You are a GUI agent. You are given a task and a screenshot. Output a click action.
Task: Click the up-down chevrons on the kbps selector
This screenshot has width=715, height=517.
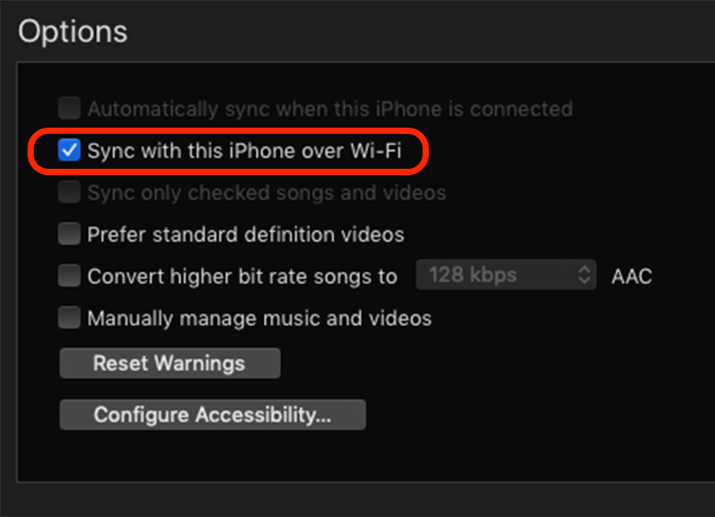coord(585,275)
